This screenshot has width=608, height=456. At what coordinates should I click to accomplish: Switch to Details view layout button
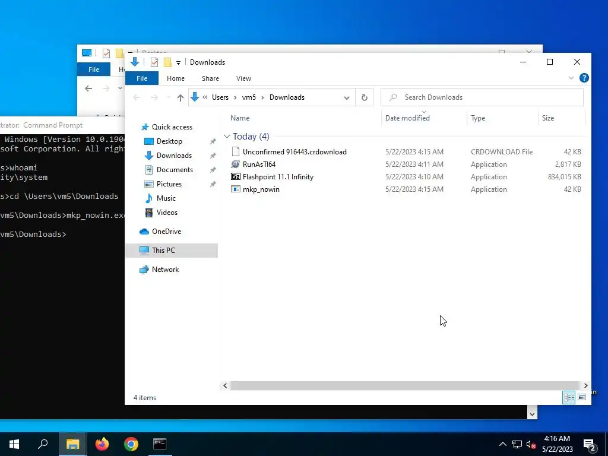coord(569,397)
